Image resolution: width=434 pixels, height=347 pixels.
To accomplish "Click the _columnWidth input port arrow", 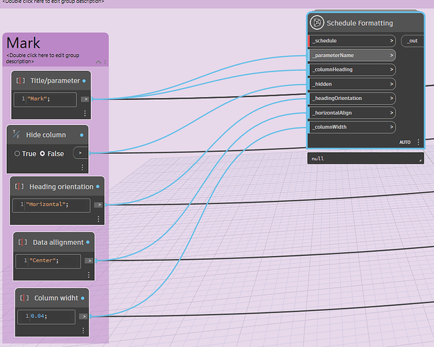I will [392, 127].
